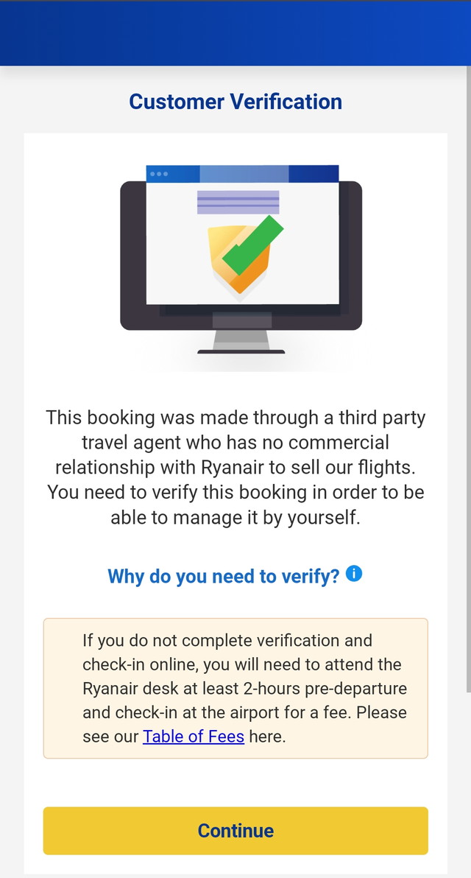Click the blue gradient header bar
The width and height of the screenshot is (471, 878).
click(235, 31)
